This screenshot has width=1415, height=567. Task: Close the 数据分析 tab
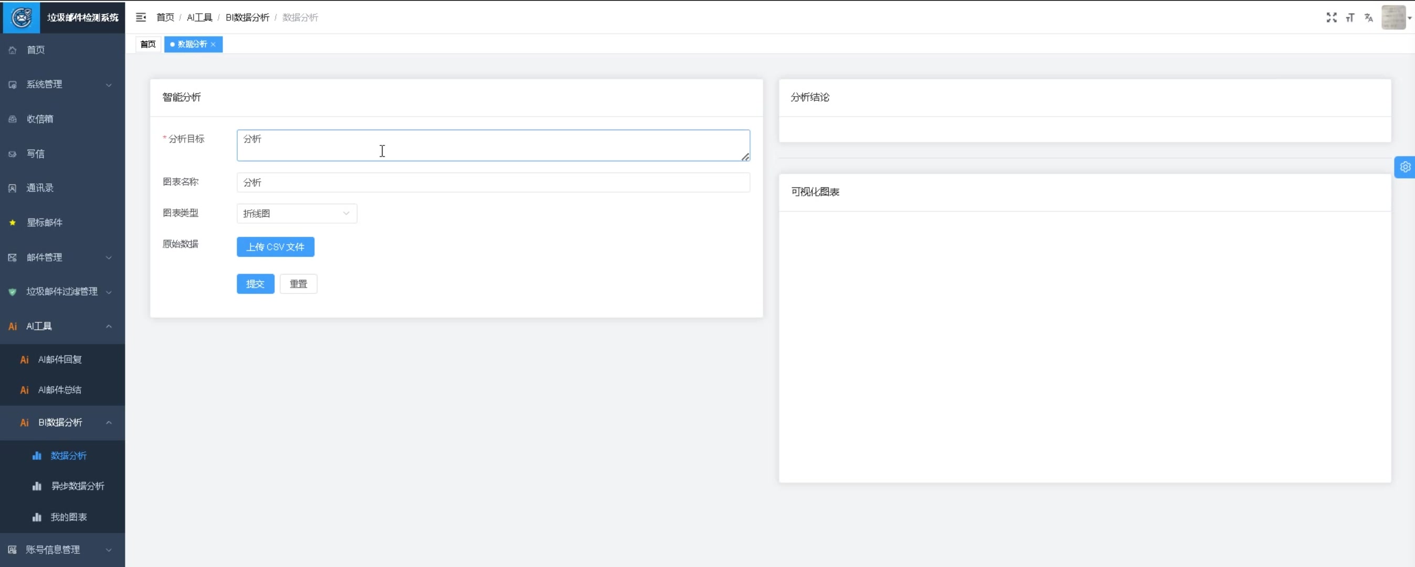[x=213, y=45]
